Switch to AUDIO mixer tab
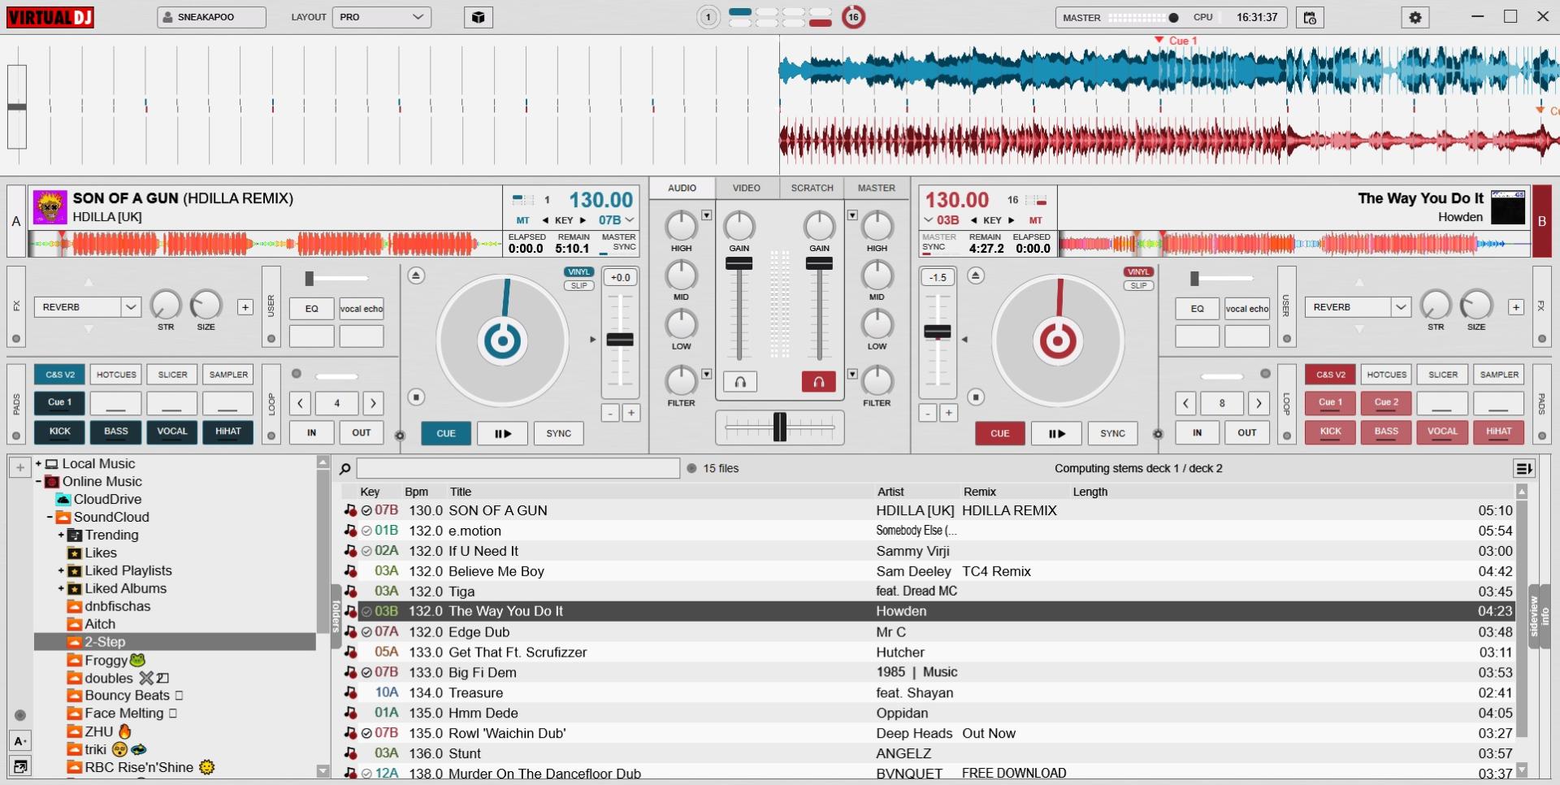The image size is (1560, 785). coord(682,188)
